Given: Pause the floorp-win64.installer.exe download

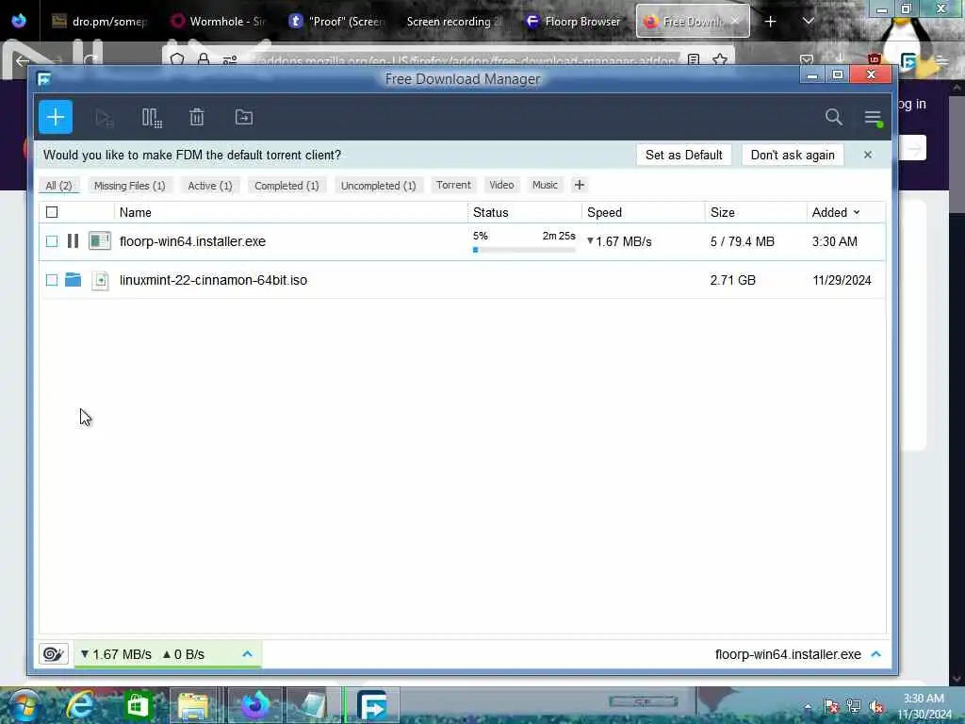Looking at the screenshot, I should tap(73, 240).
